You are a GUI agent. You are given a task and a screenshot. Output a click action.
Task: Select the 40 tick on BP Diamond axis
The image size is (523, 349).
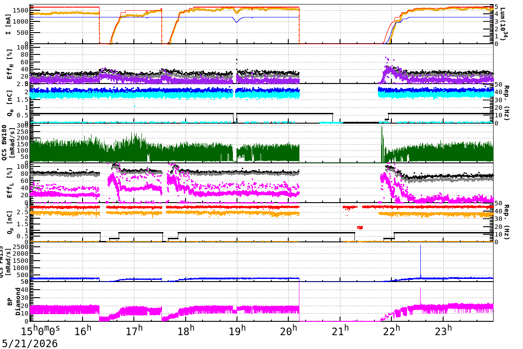pyautogui.click(x=25, y=290)
